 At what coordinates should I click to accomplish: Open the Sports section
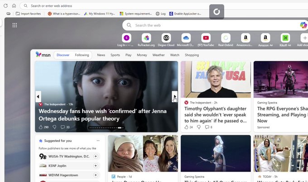(115, 55)
